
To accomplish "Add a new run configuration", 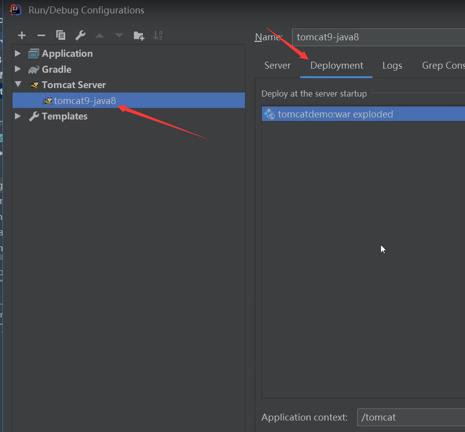I will pos(21,35).
